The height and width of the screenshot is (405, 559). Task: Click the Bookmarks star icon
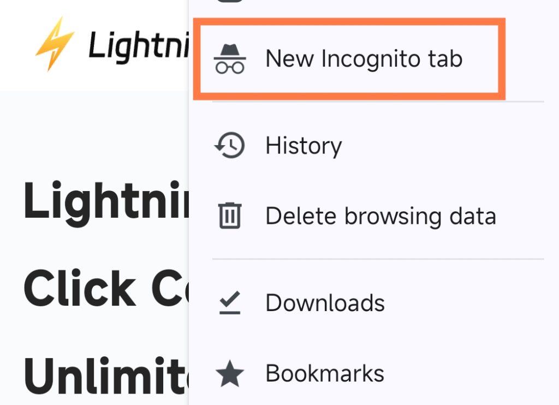tap(230, 373)
